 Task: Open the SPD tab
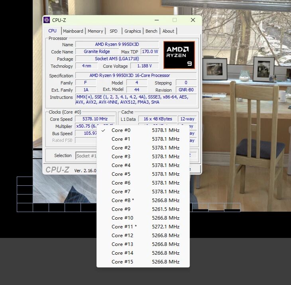(113, 31)
